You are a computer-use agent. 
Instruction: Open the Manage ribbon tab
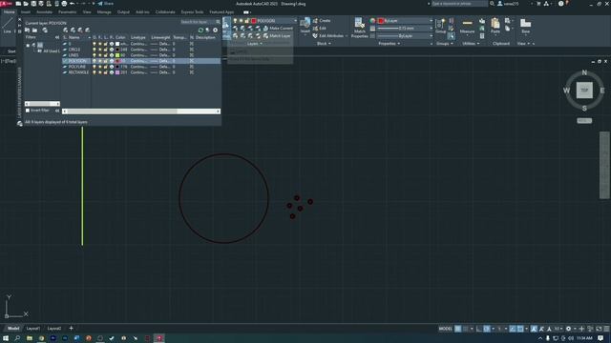tap(104, 12)
